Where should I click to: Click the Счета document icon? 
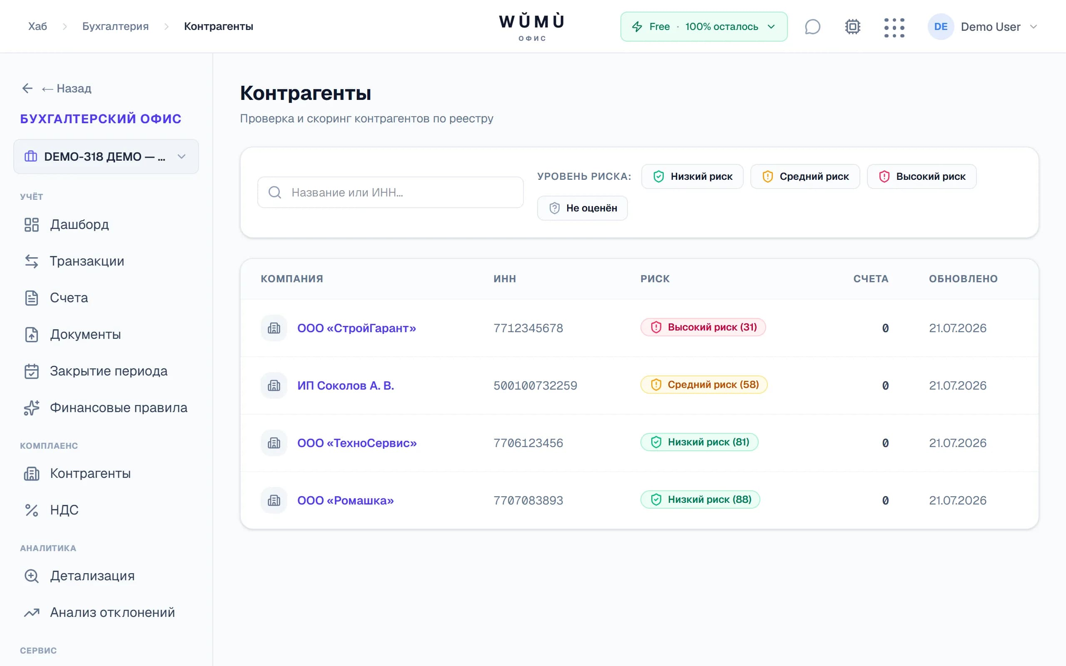[x=31, y=298]
